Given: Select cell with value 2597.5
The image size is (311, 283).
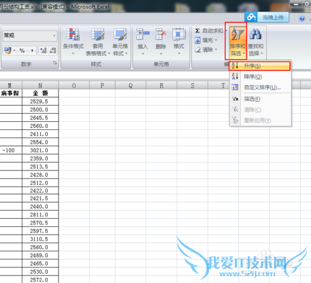Looking at the screenshot, I should [x=40, y=231].
